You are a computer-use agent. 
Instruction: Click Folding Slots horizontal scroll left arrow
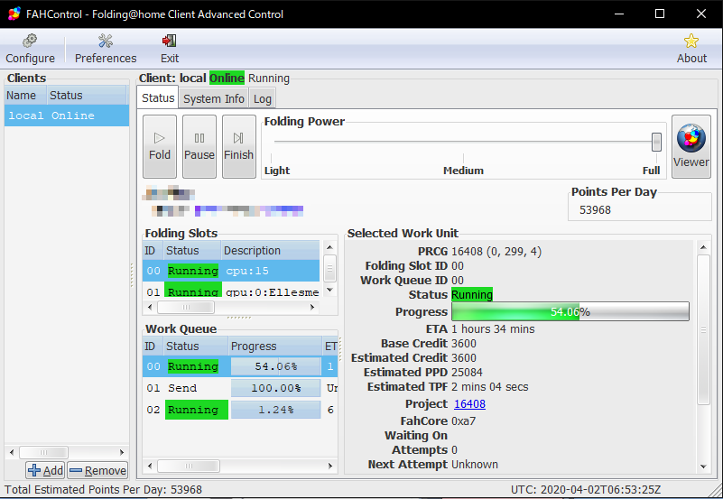[150, 307]
